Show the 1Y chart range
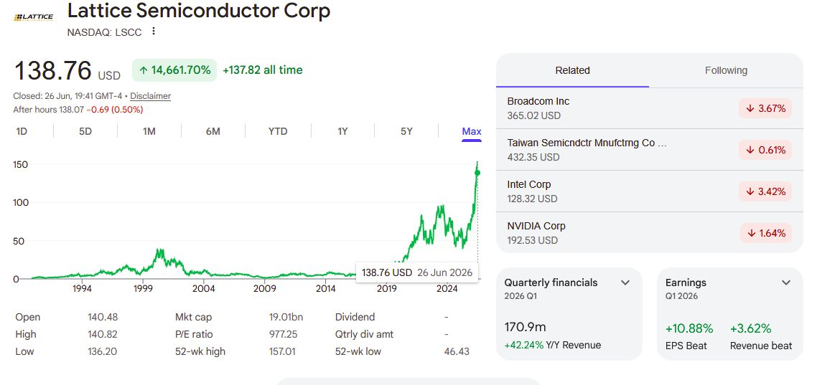Image resolution: width=840 pixels, height=385 pixels. (x=342, y=131)
